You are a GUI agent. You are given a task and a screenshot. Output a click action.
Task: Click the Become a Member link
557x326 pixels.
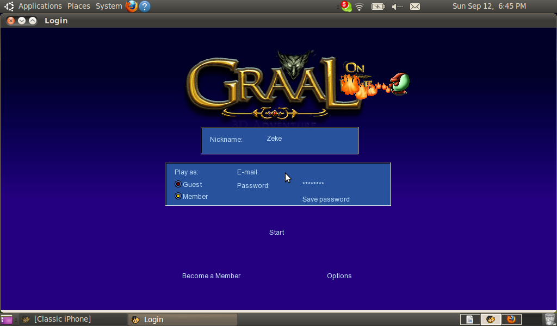point(211,276)
